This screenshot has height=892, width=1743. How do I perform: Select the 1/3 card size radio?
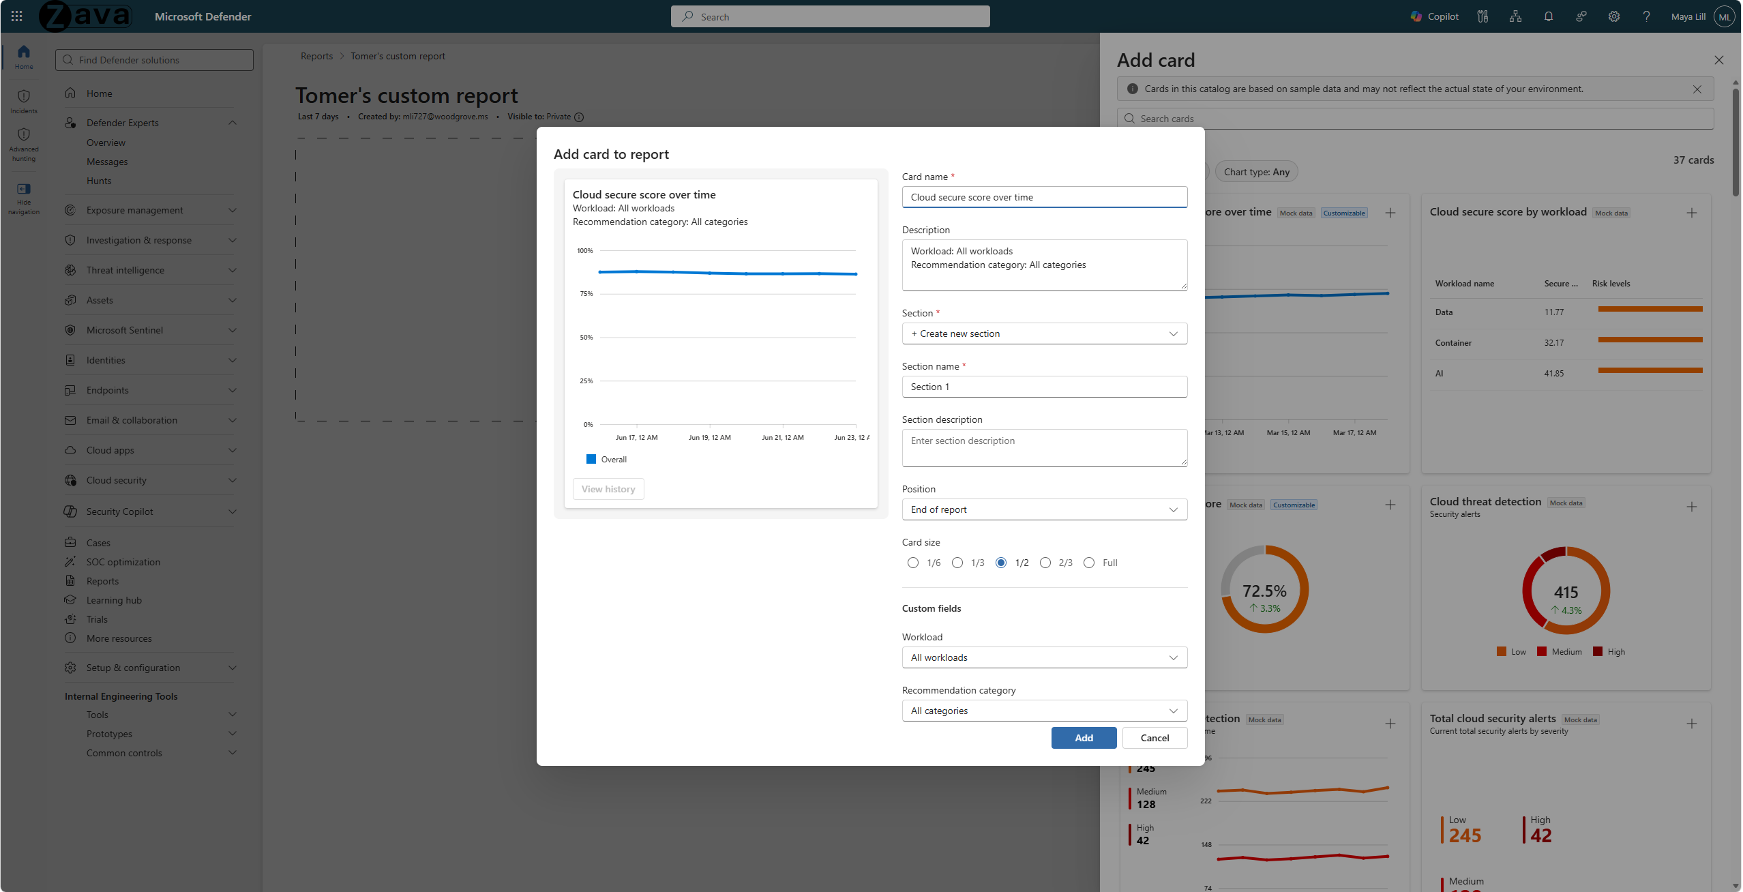click(957, 563)
